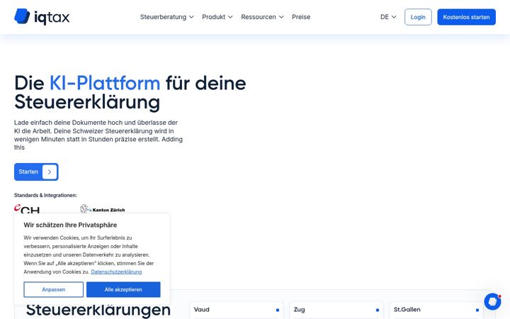This screenshot has width=510, height=319.
Task: Open the chat widget bubble icon
Action: click(492, 301)
